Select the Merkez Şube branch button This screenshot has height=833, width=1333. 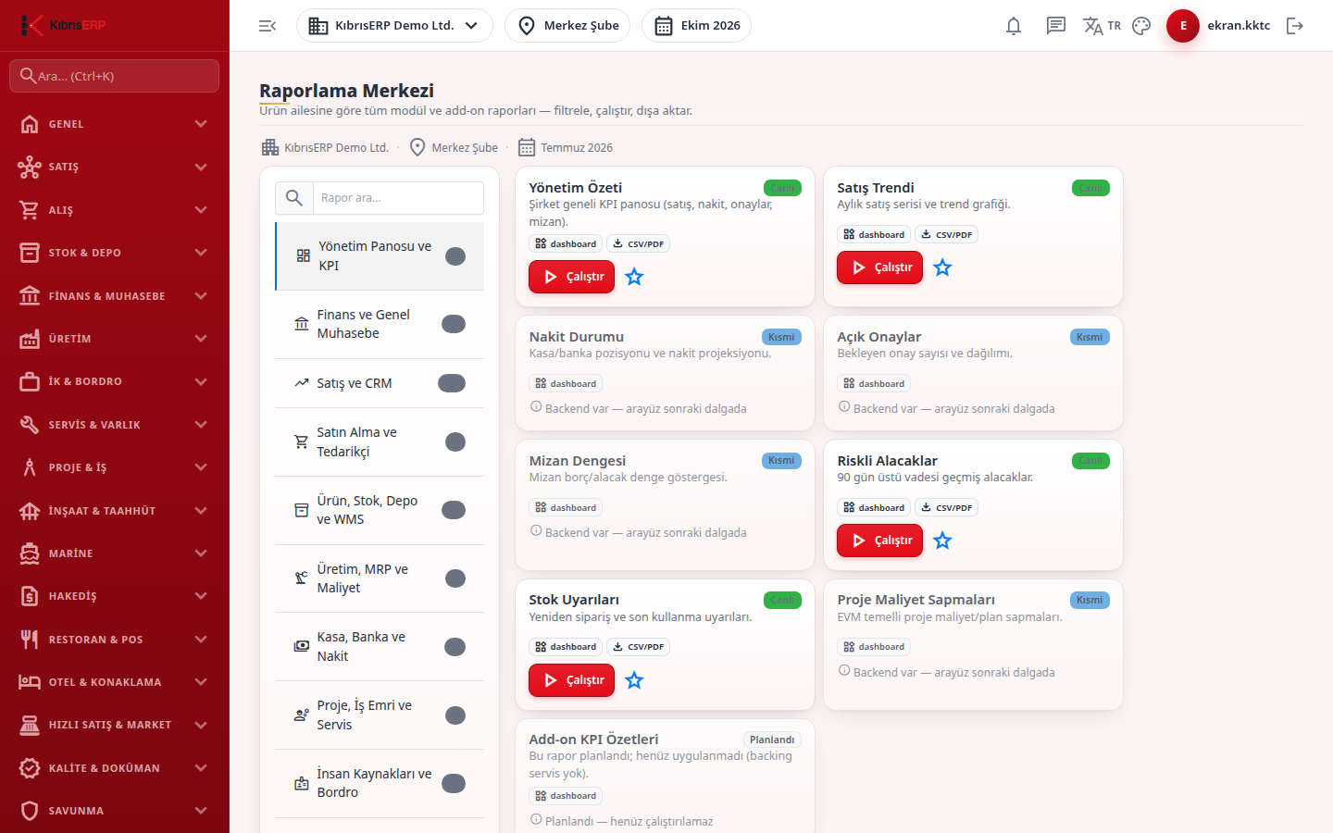click(x=567, y=26)
